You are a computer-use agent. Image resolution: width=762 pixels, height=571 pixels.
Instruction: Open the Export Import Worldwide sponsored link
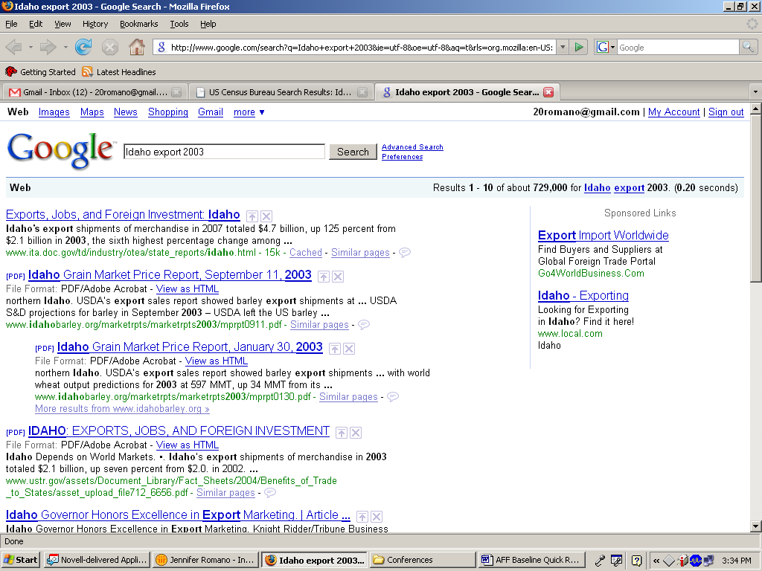603,236
